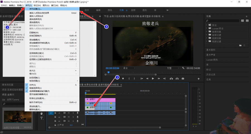Expand the Lumetri 预设 folder
This screenshot has width=251, height=134.
click(x=206, y=28)
